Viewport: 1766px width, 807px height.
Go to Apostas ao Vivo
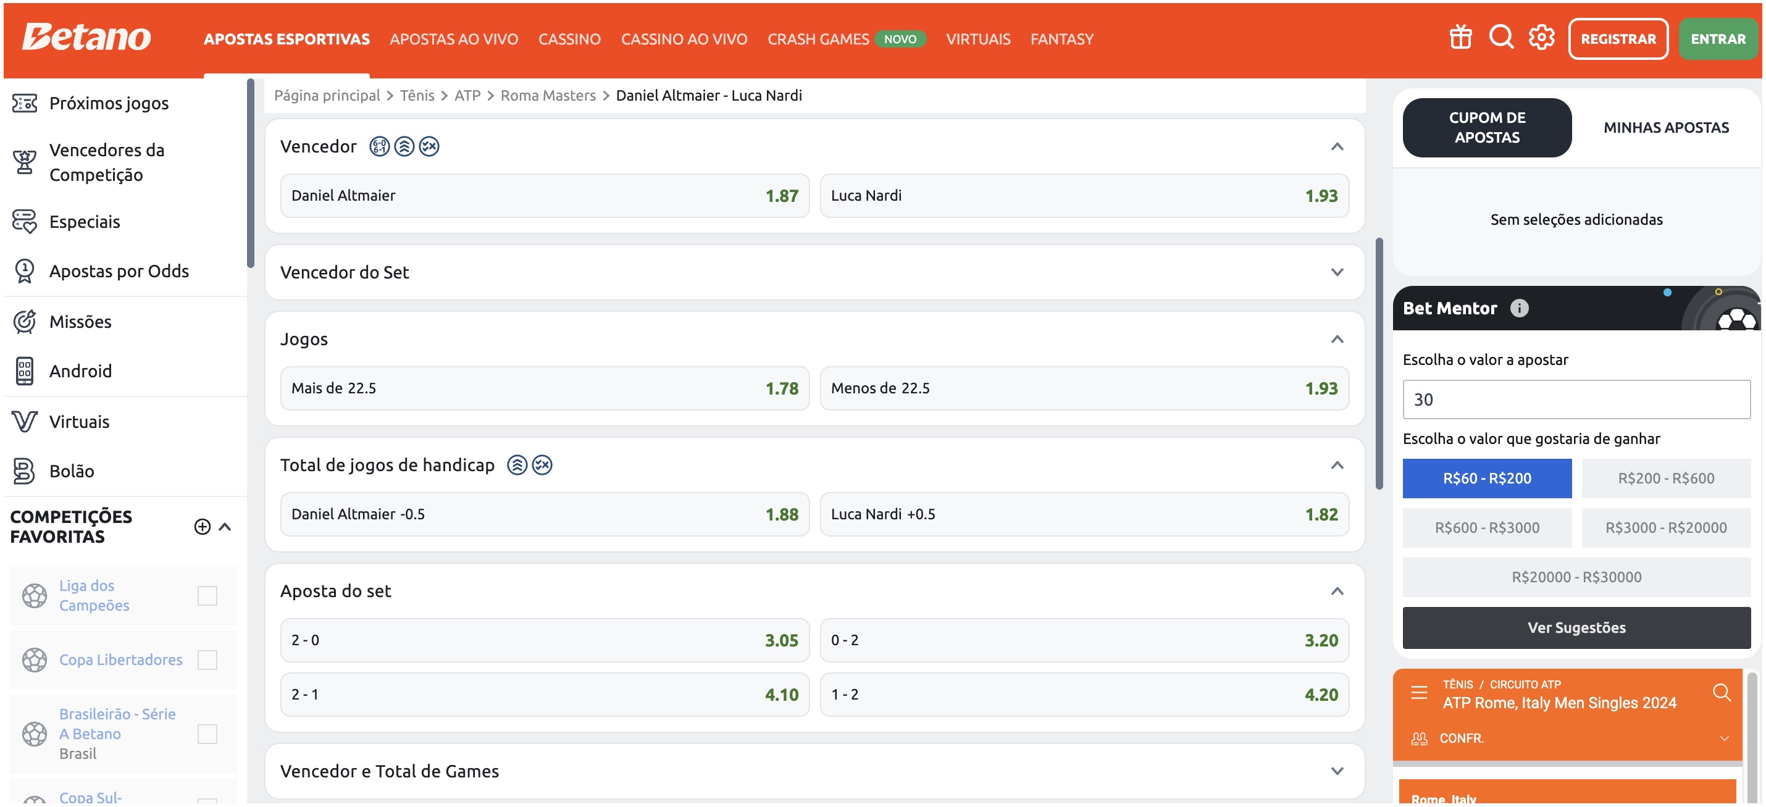454,39
